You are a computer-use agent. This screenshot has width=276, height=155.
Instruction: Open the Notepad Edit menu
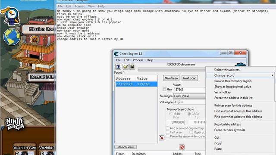point(69,6)
